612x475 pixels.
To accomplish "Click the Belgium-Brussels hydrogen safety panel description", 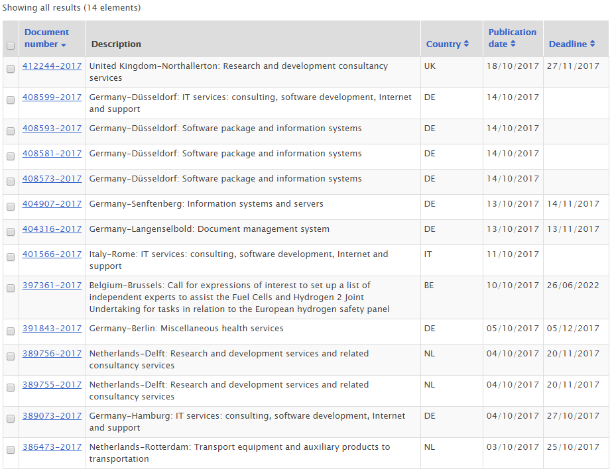I will tap(239, 297).
